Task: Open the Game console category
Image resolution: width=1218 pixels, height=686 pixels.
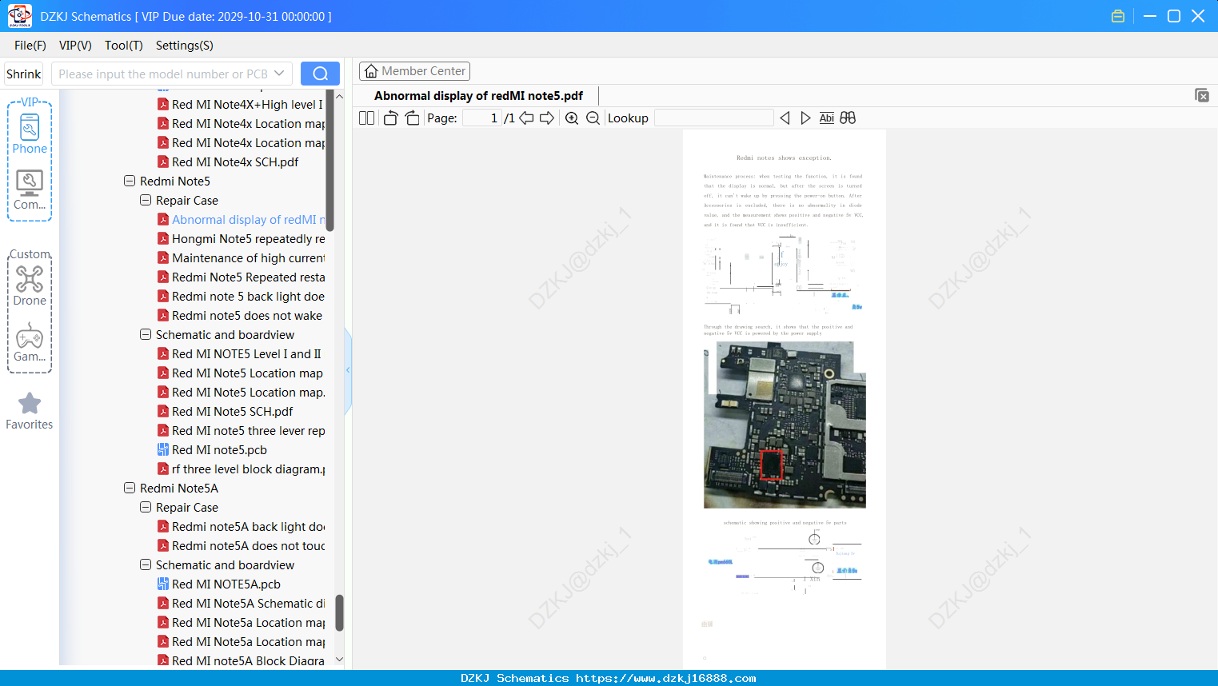Action: click(30, 342)
